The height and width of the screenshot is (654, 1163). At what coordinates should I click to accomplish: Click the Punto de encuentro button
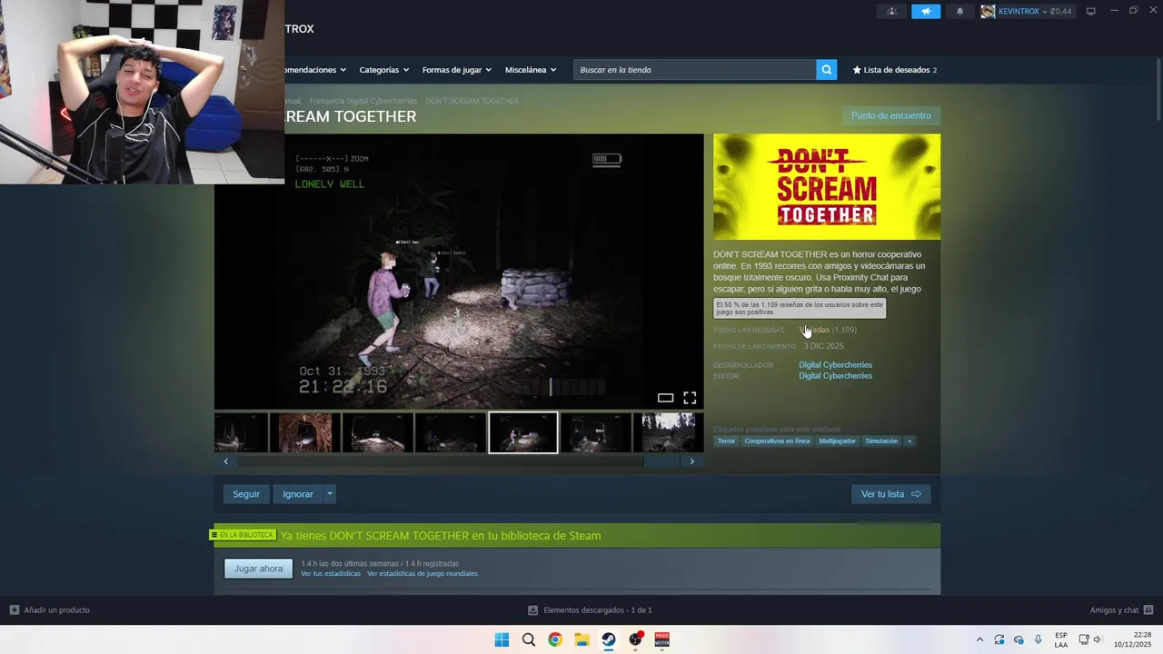[890, 115]
